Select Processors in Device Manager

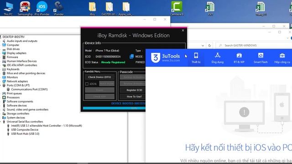click(13, 97)
